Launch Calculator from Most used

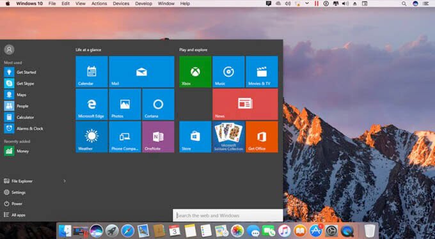[19, 118]
